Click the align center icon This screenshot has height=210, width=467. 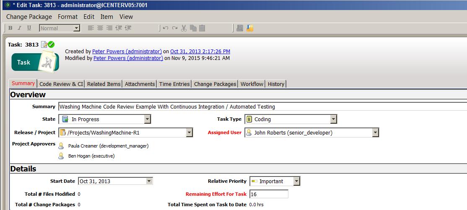point(100,28)
